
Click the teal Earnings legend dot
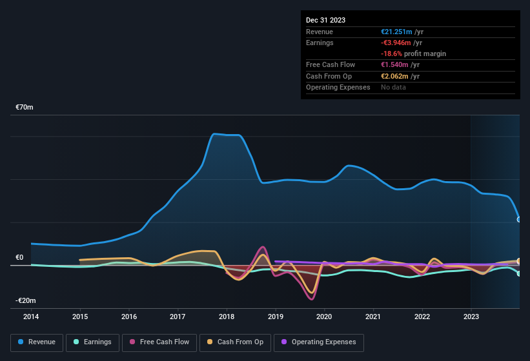point(76,342)
